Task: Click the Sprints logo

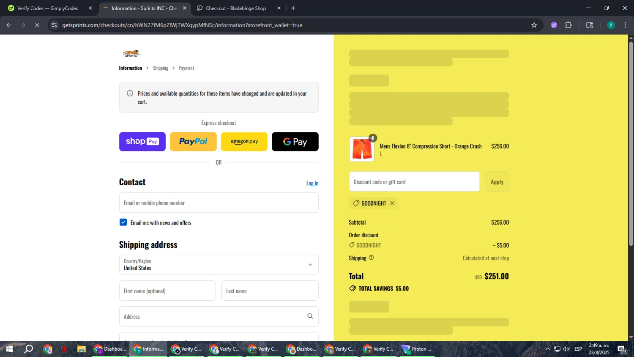Action: click(131, 53)
